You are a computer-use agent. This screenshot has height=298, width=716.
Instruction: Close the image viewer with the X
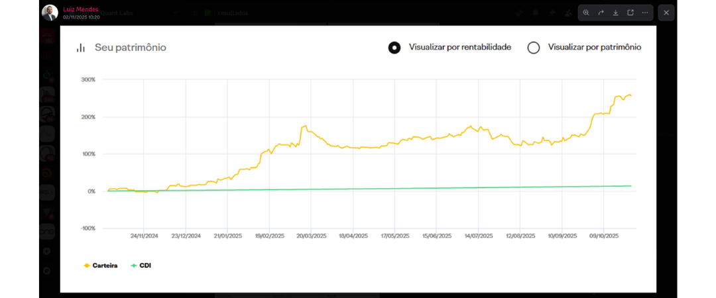[x=666, y=13]
